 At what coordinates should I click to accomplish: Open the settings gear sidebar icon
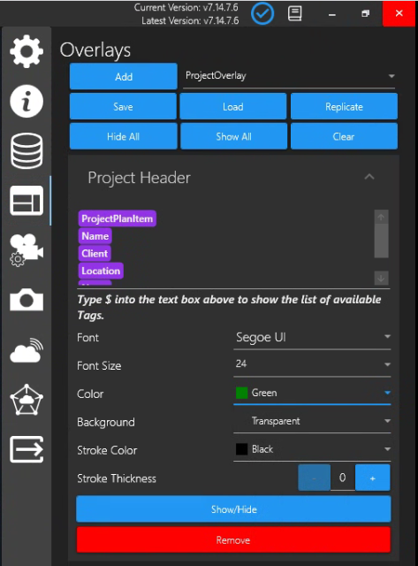pos(27,51)
